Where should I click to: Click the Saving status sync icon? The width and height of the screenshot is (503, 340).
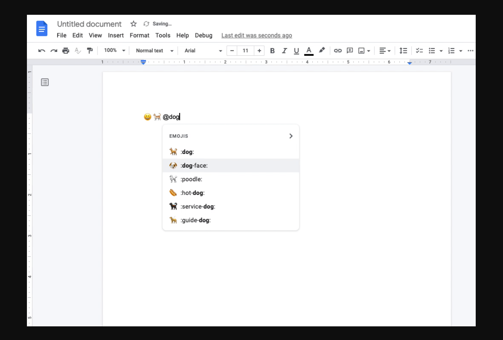(146, 24)
